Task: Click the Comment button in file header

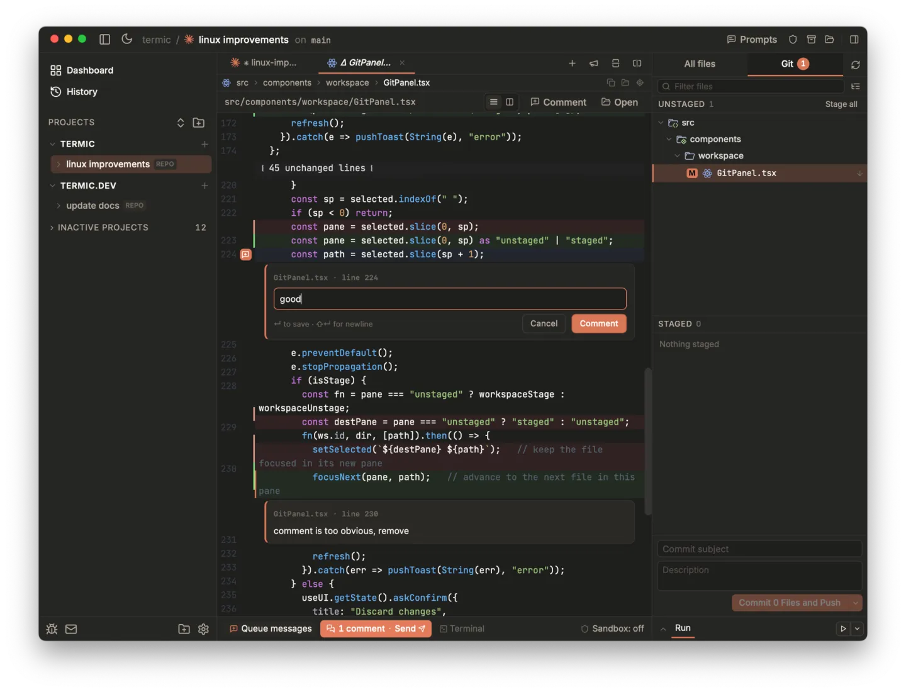Action: [x=558, y=102]
